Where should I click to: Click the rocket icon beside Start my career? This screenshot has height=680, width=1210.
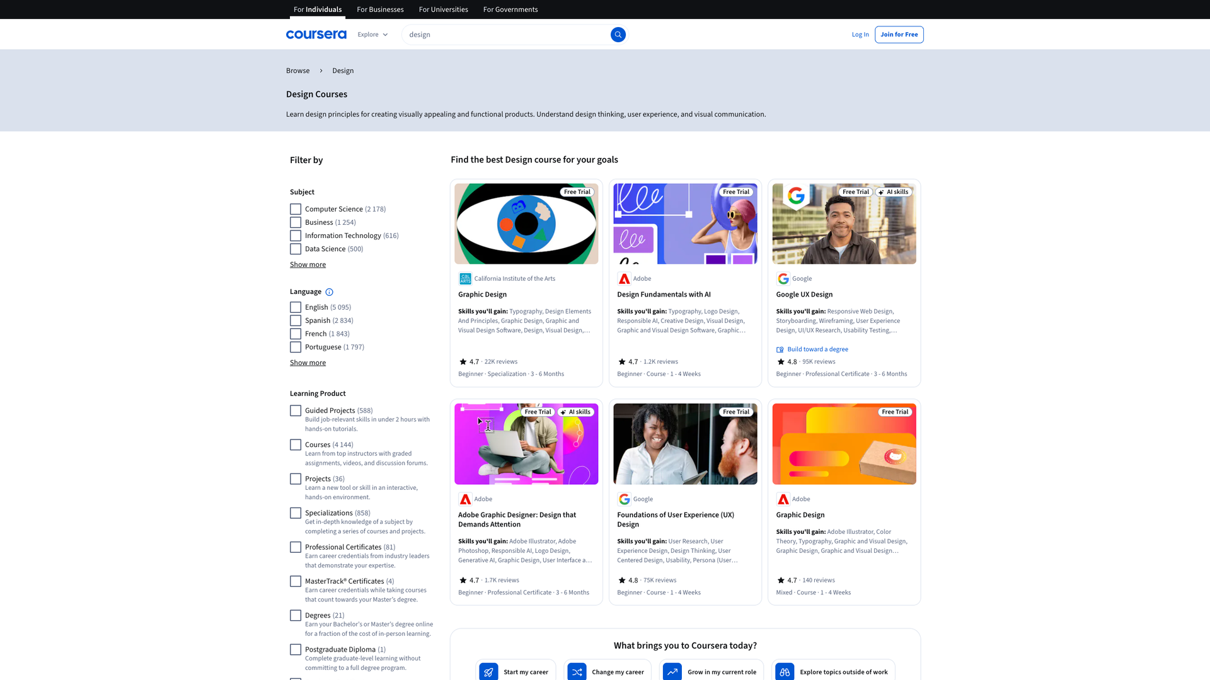click(488, 672)
